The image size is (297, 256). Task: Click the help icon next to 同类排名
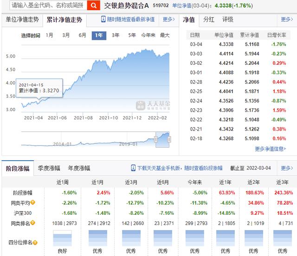point(32,223)
